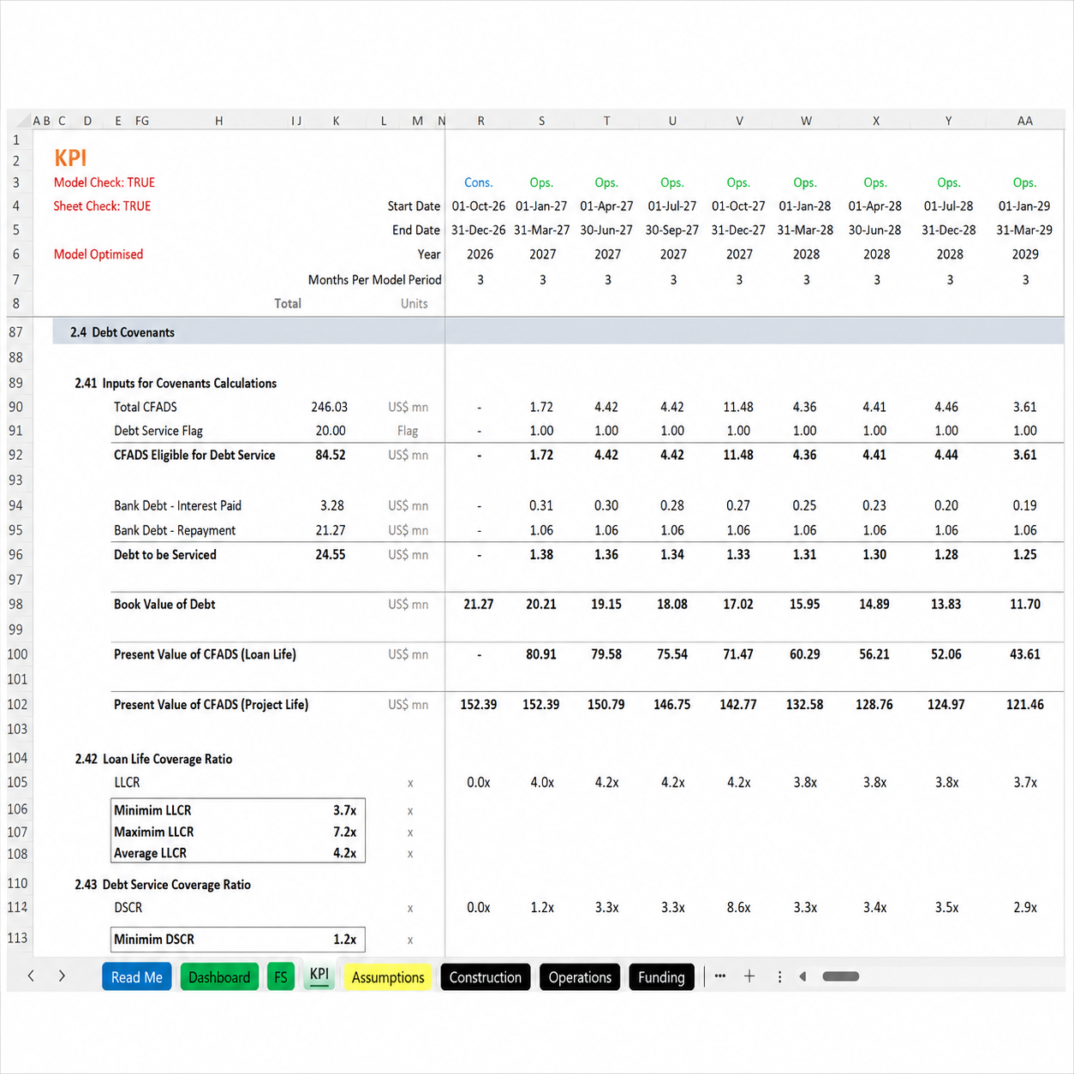Add a new sheet with plus icon
The height and width of the screenshot is (1074, 1074).
749,976
